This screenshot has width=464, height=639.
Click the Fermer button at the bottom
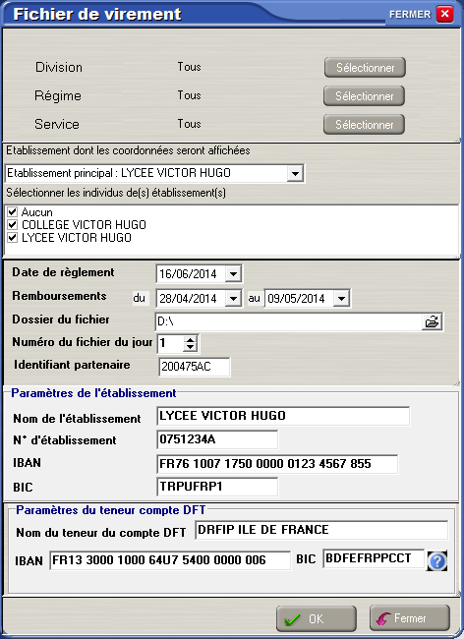[x=410, y=617]
